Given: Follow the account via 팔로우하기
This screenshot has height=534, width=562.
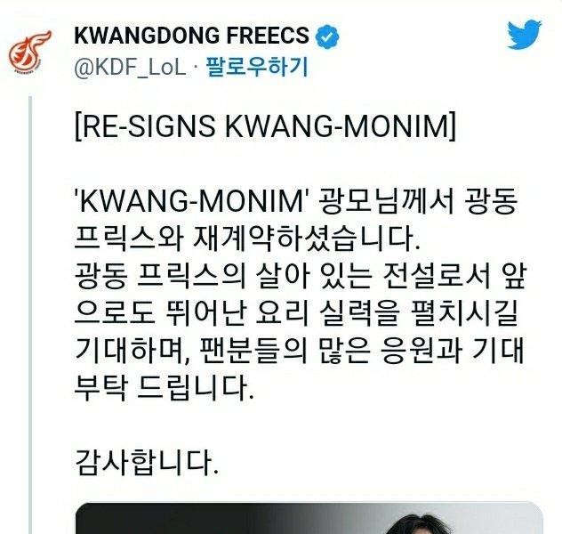Looking at the screenshot, I should [257, 67].
